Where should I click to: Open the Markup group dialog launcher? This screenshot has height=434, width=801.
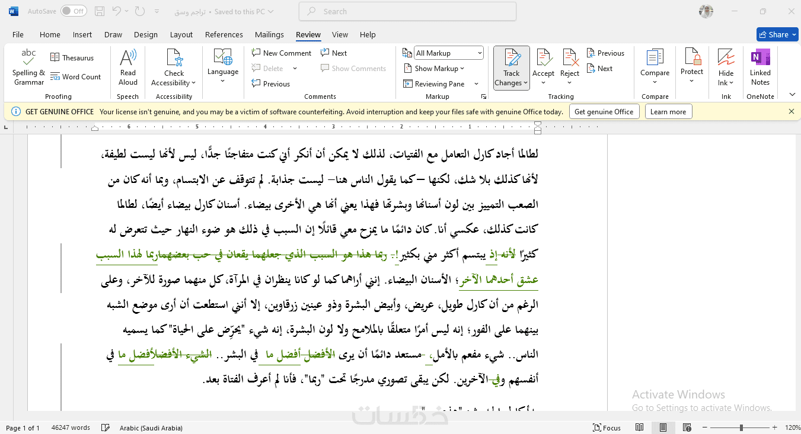(x=483, y=97)
